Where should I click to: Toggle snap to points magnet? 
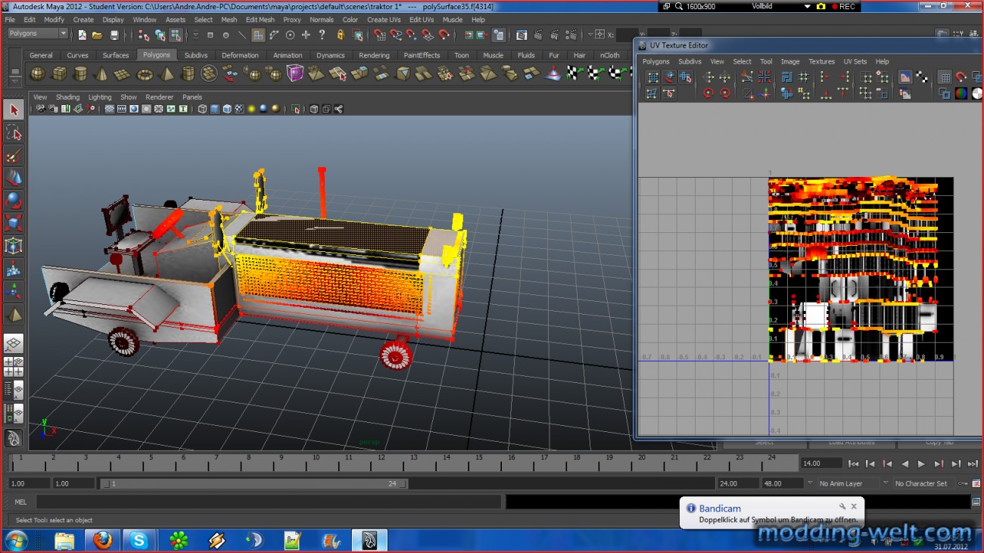coord(411,35)
